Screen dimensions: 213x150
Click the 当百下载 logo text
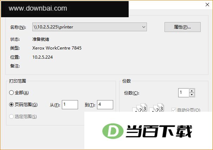(x=159, y=131)
